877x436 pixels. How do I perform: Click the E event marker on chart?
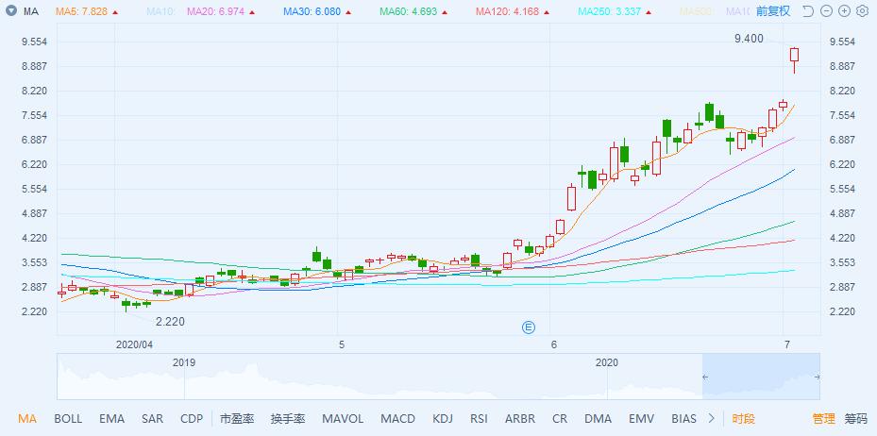pyautogui.click(x=529, y=327)
